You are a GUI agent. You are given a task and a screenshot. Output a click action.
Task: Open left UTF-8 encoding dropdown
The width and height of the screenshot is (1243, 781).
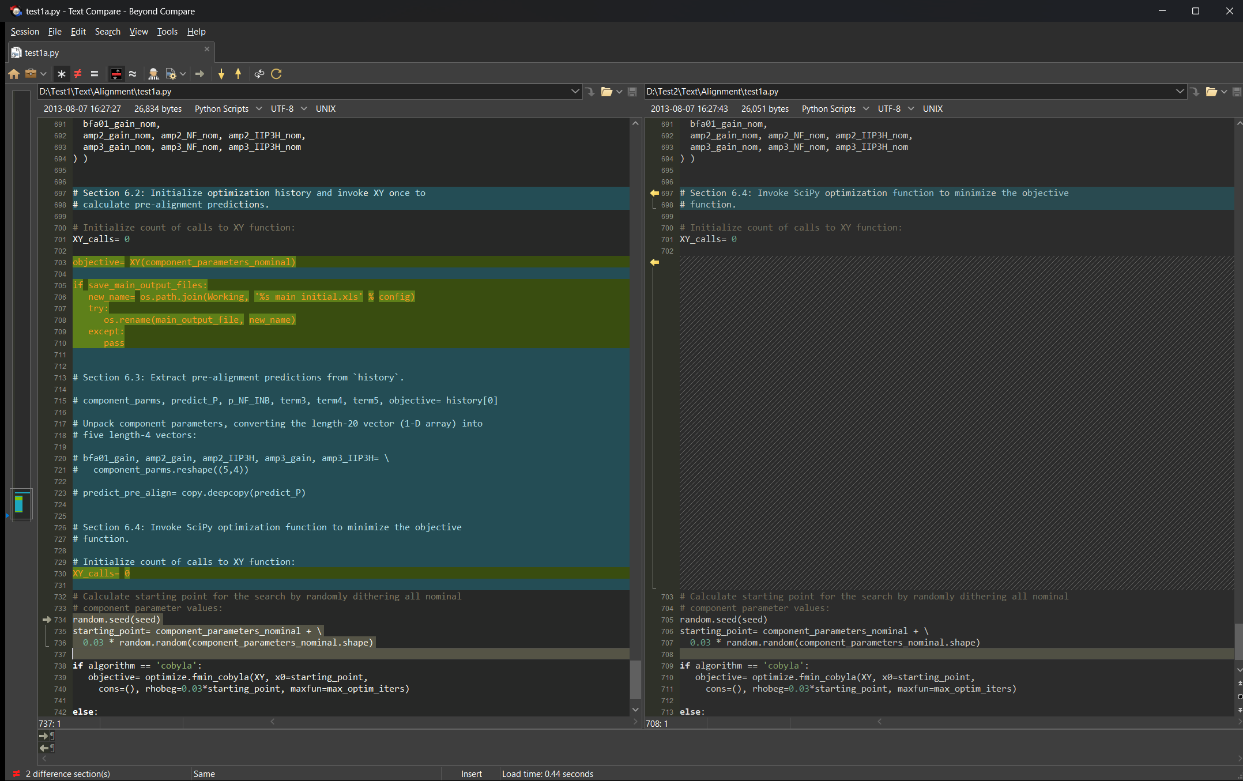point(289,109)
